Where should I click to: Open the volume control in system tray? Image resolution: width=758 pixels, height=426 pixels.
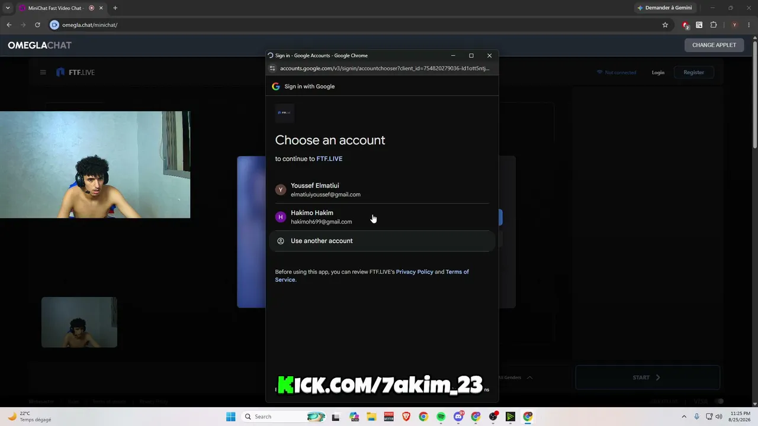tap(719, 417)
